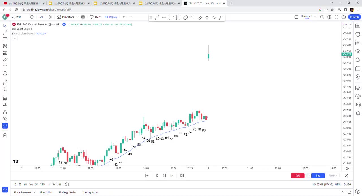
Task: Click the blue Buy button
Action: click(318, 176)
